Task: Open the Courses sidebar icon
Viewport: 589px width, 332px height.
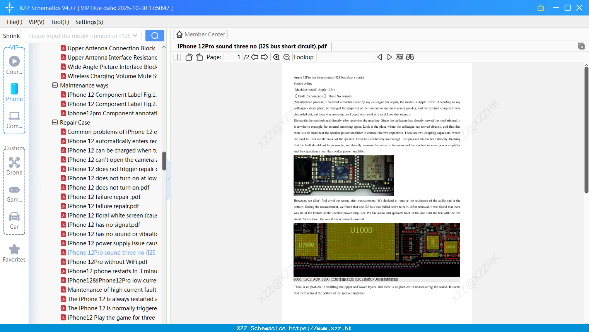Action: pos(14,65)
